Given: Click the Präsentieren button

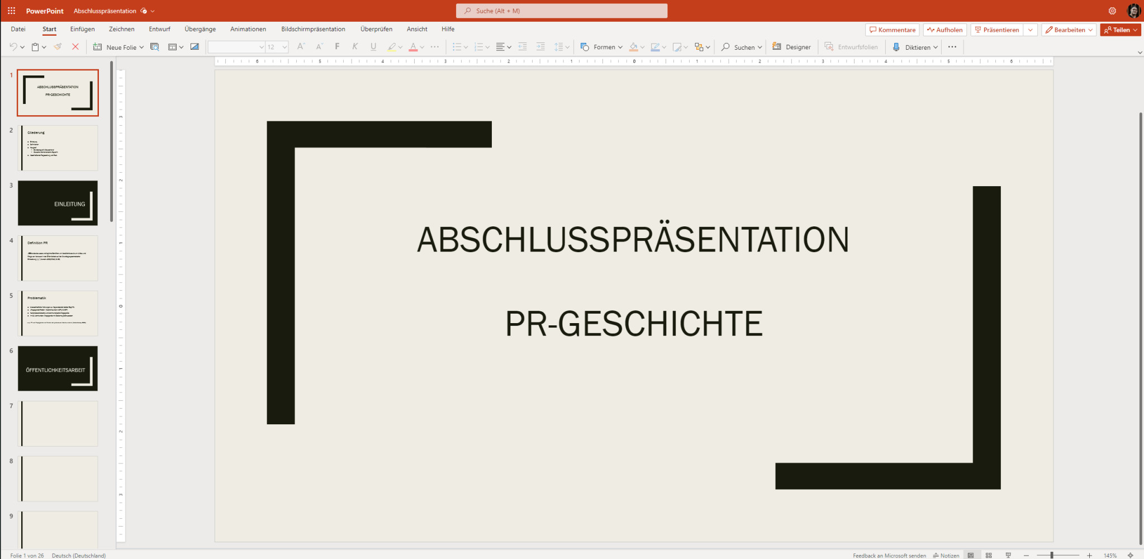Looking at the screenshot, I should [997, 30].
